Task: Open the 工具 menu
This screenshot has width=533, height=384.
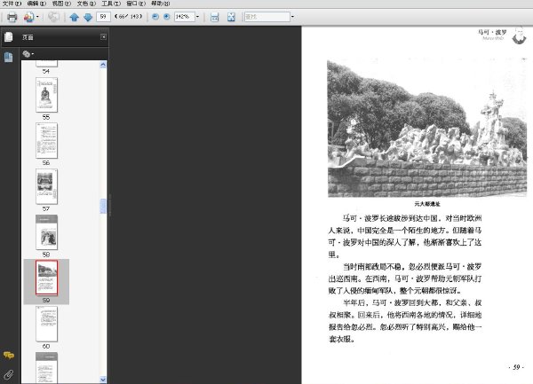Action: [111, 4]
